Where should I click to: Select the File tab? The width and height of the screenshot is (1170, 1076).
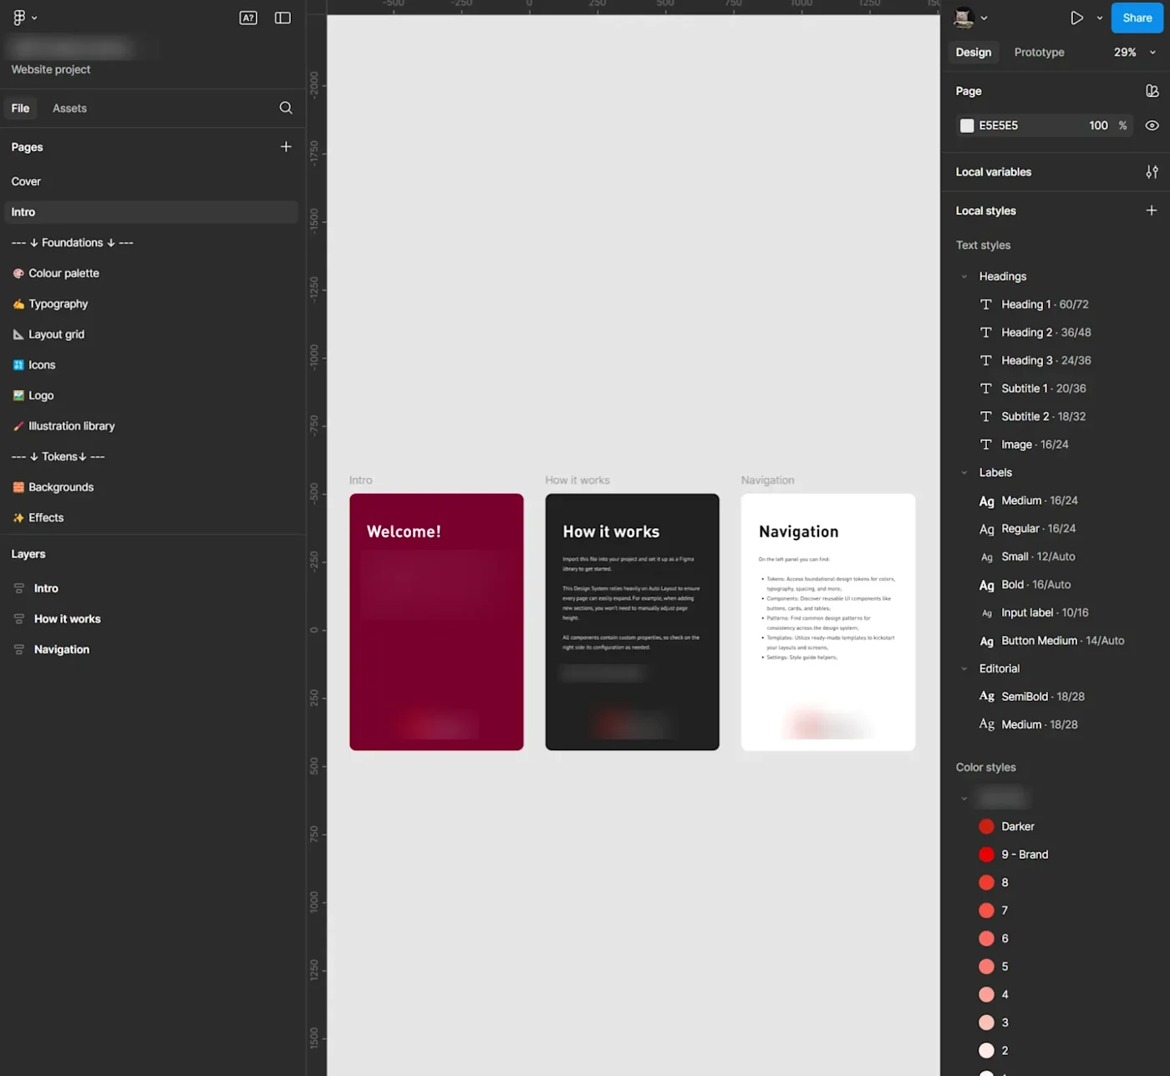pos(21,109)
